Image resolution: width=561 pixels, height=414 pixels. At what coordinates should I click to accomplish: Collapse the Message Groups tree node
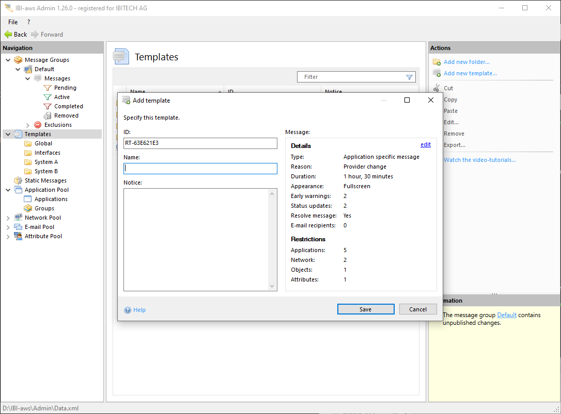(x=8, y=60)
